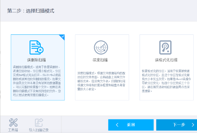Select the 误格式化扫描 hard disk icon

click(165, 47)
